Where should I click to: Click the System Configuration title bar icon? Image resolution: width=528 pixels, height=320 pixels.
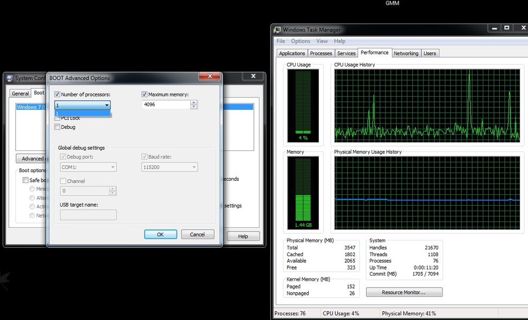tap(9, 78)
